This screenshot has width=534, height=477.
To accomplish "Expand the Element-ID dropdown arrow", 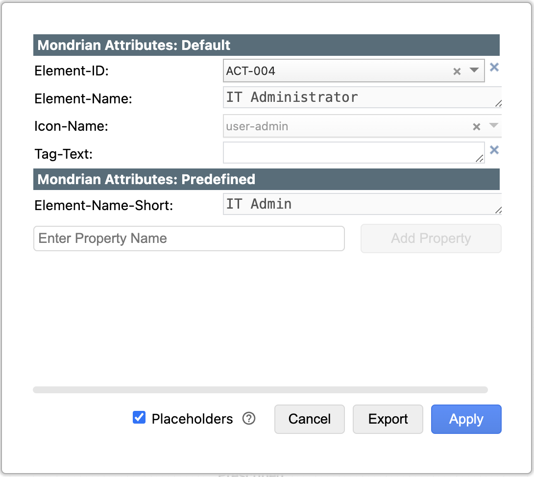I will pos(474,71).
